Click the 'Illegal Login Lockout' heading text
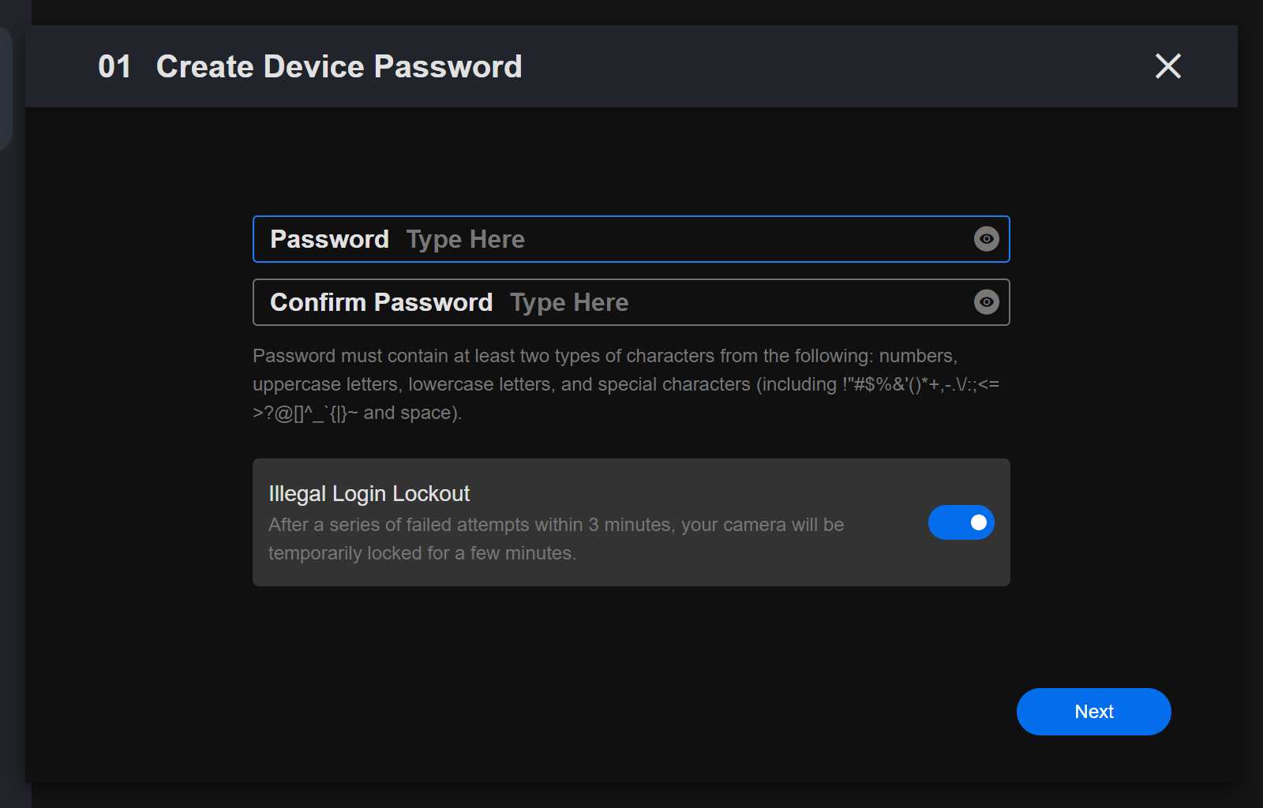Image resolution: width=1263 pixels, height=808 pixels. click(369, 494)
